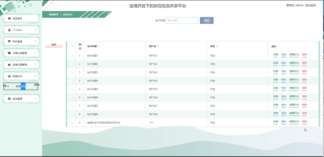Open 详情 for 帖子标题1
The height and width of the screenshot is (157, 324).
click(x=276, y=55)
